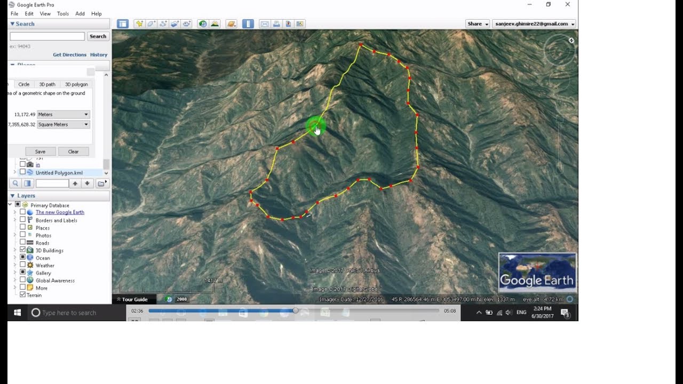683x384 pixels.
Task: Open the Add menu
Action: pos(80,13)
